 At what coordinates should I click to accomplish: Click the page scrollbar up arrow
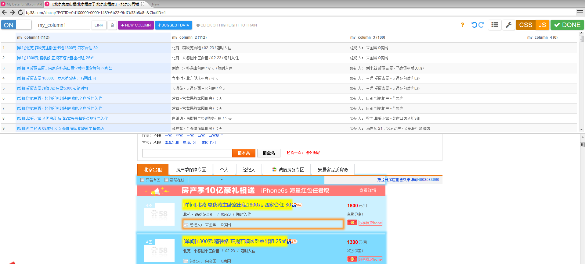pyautogui.click(x=582, y=137)
